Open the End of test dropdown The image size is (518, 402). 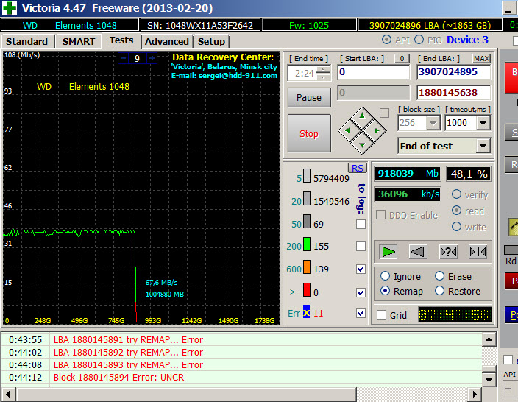click(x=483, y=146)
